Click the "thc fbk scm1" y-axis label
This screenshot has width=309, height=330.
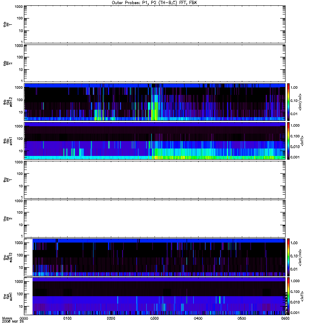8,296
